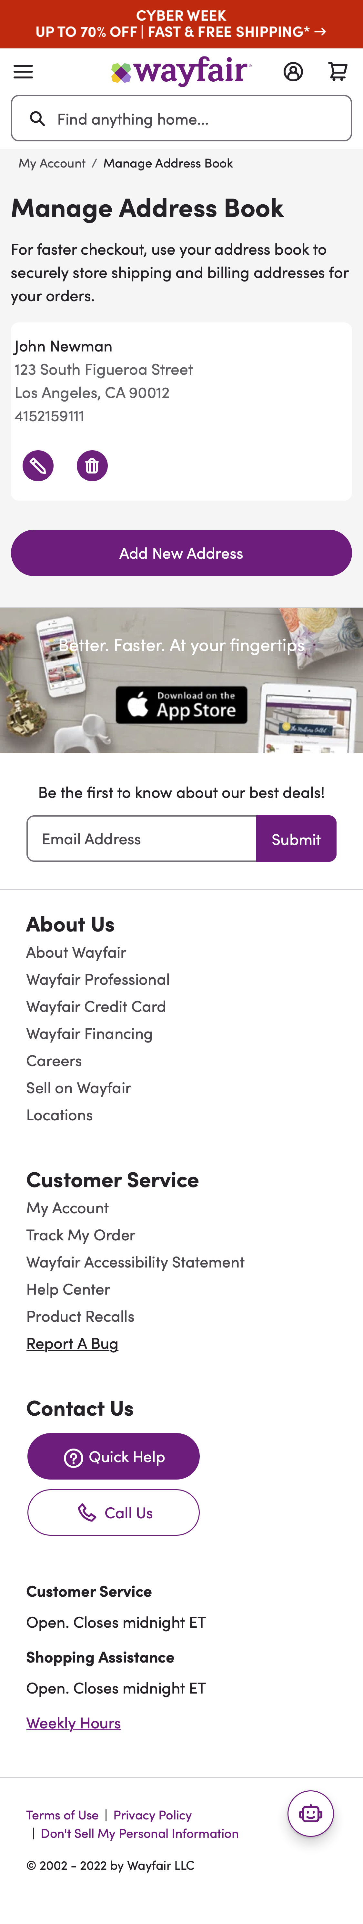View the Weekly Hours link
The width and height of the screenshot is (363, 1924).
(x=73, y=1723)
